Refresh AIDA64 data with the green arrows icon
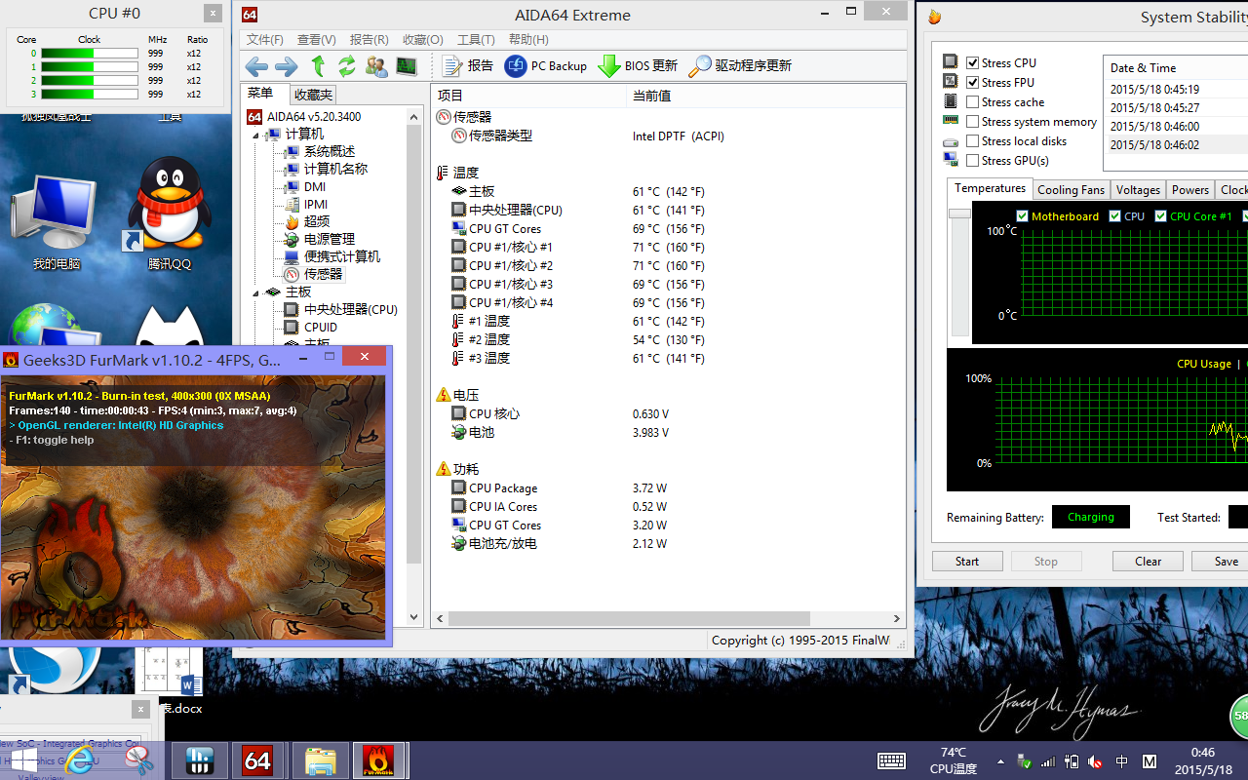Viewport: 1248px width, 780px height. (x=347, y=66)
